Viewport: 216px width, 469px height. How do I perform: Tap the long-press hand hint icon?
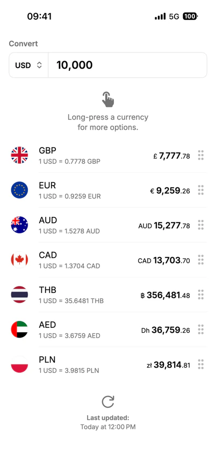(x=108, y=99)
